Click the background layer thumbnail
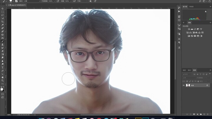Screen dimensions: 212x119 pos(188,85)
